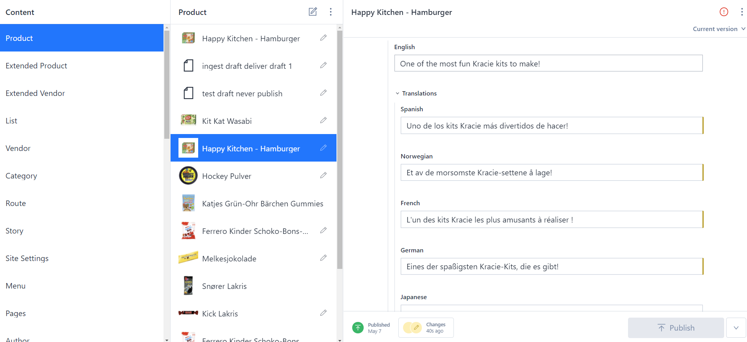This screenshot has width=747, height=342.
Task: Select Katjes Grün-Ohr Bärchen Gummies thumbnail
Action: 188,203
